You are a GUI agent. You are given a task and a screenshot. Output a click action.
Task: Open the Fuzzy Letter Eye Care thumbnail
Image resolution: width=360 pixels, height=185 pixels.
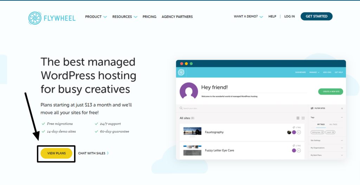coord(192,150)
